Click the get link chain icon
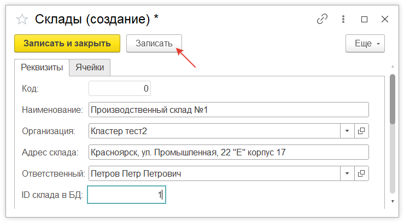 [322, 19]
